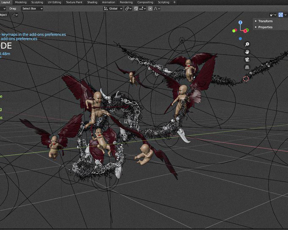Switch perspective/orthographic with grid icon
288x230 pixels.
click(247, 67)
